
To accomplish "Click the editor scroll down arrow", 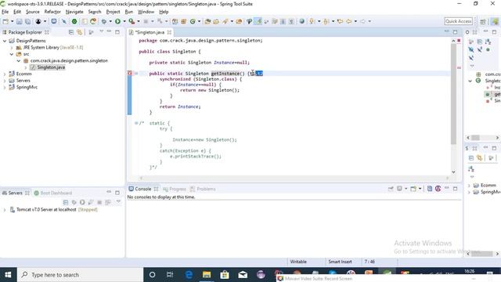I will (x=453, y=172).
